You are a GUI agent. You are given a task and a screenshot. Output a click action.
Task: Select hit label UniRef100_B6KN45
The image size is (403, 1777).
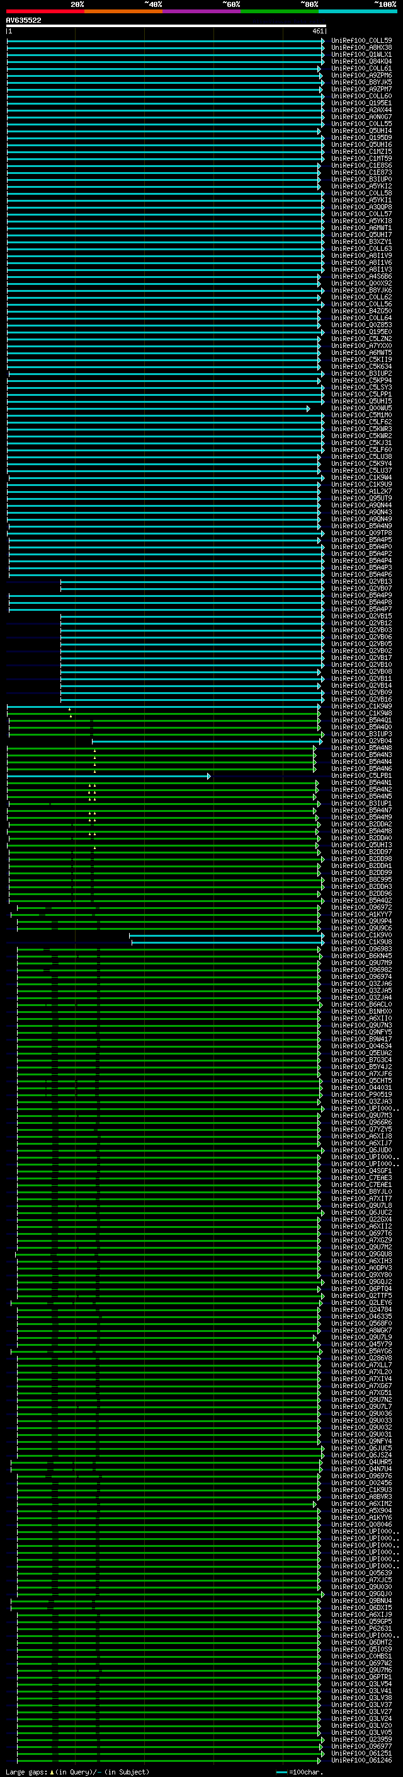[x=361, y=956]
